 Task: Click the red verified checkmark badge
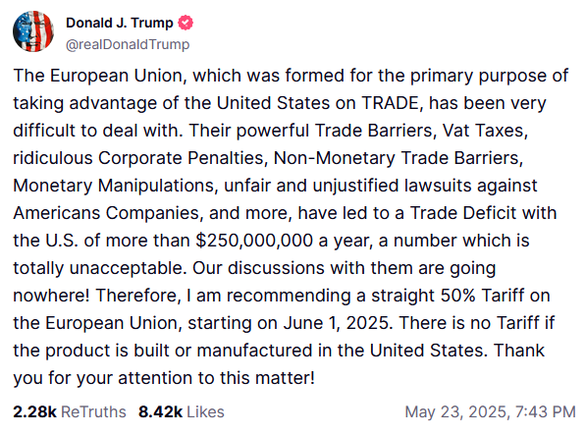point(186,23)
